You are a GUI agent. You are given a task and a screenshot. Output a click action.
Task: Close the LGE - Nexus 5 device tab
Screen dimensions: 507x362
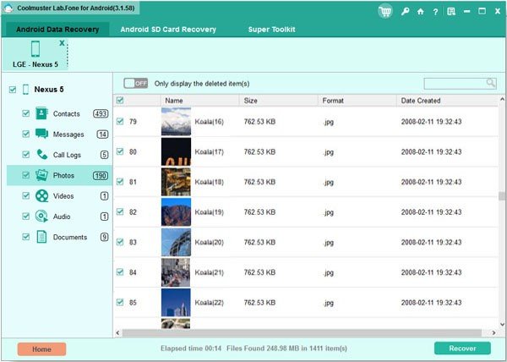click(x=62, y=43)
